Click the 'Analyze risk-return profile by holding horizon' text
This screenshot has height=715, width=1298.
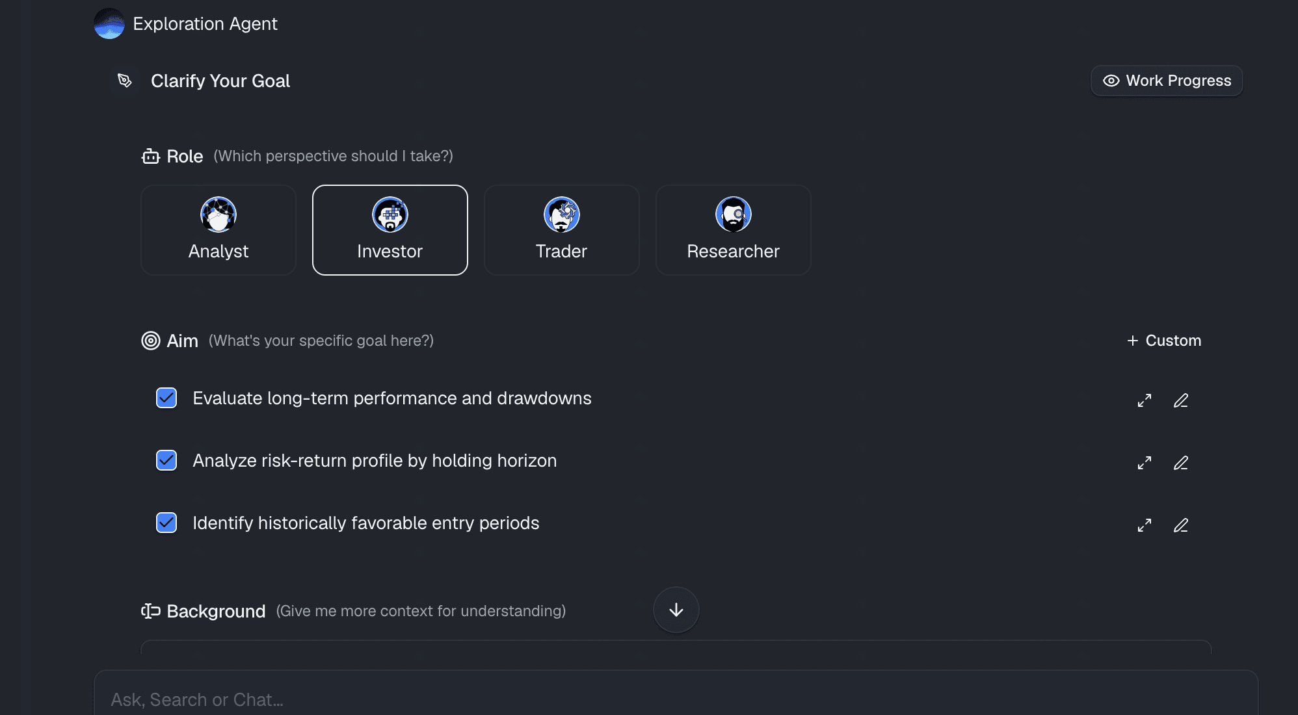tap(375, 460)
